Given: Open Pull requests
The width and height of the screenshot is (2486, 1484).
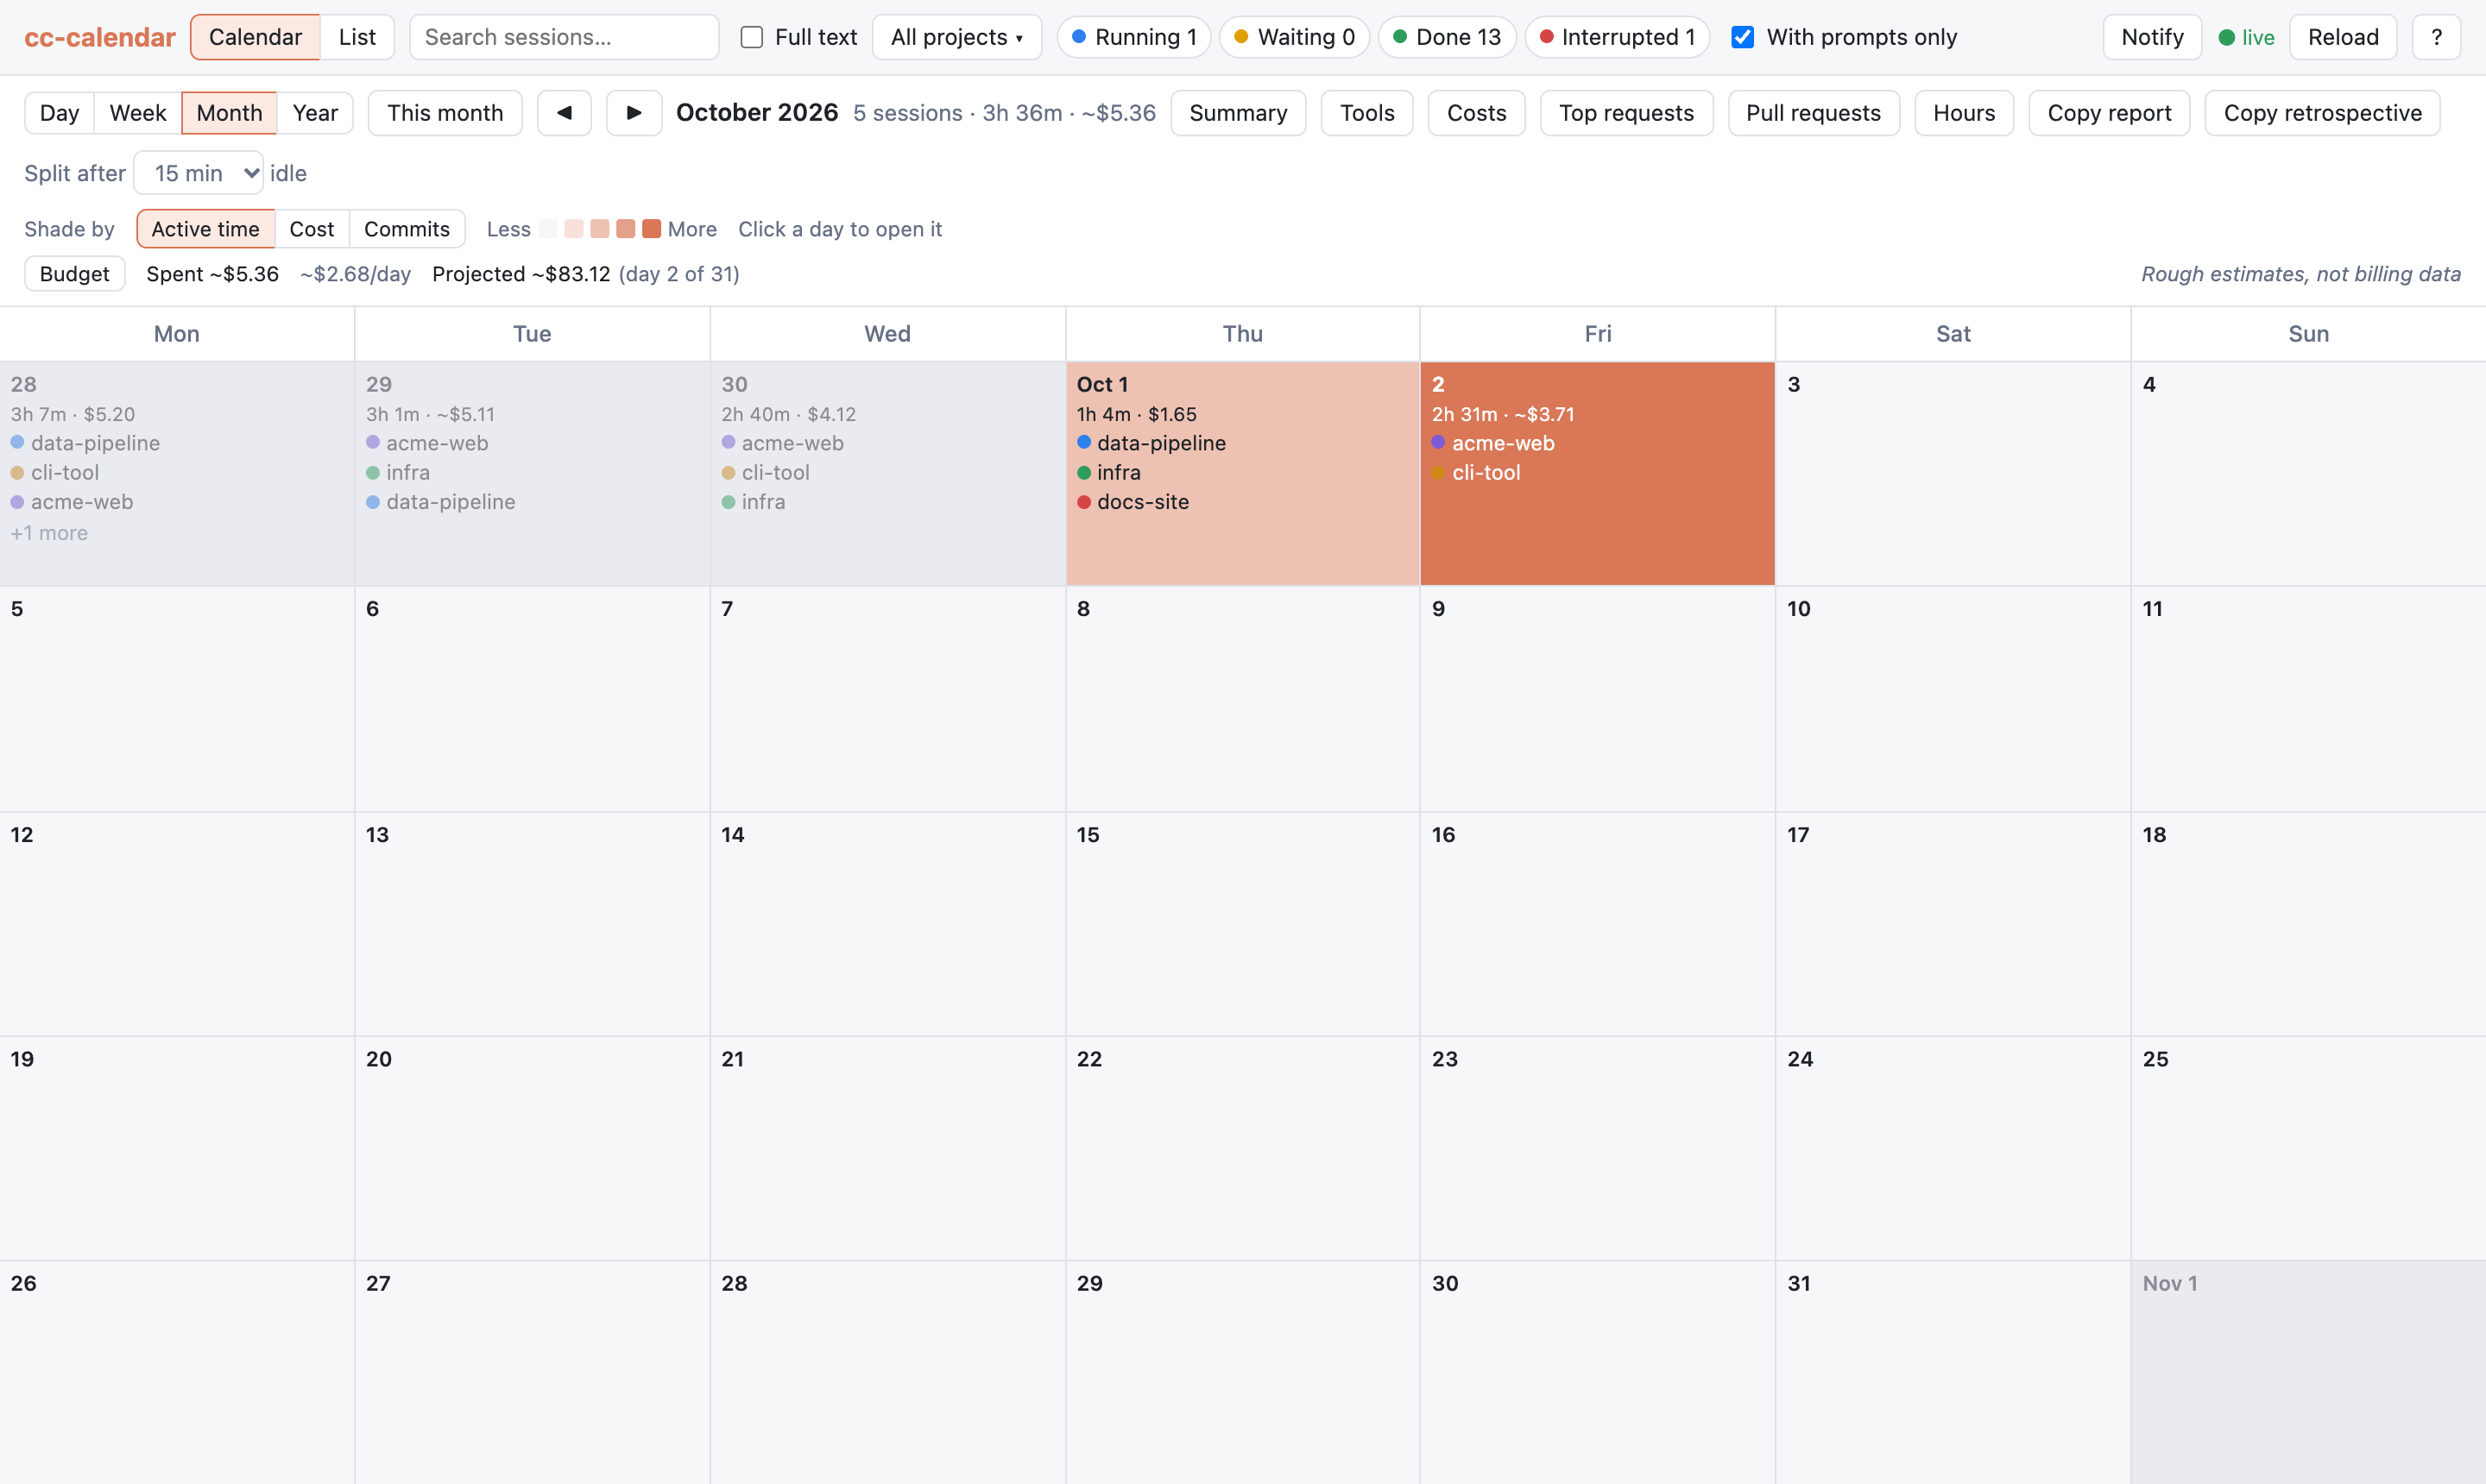Looking at the screenshot, I should (x=1813, y=113).
